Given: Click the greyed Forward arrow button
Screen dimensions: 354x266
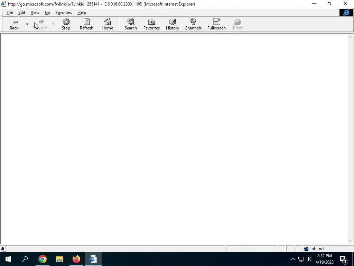Looking at the screenshot, I should 40,25.
